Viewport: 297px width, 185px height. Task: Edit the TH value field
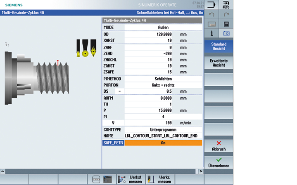tap(148, 104)
